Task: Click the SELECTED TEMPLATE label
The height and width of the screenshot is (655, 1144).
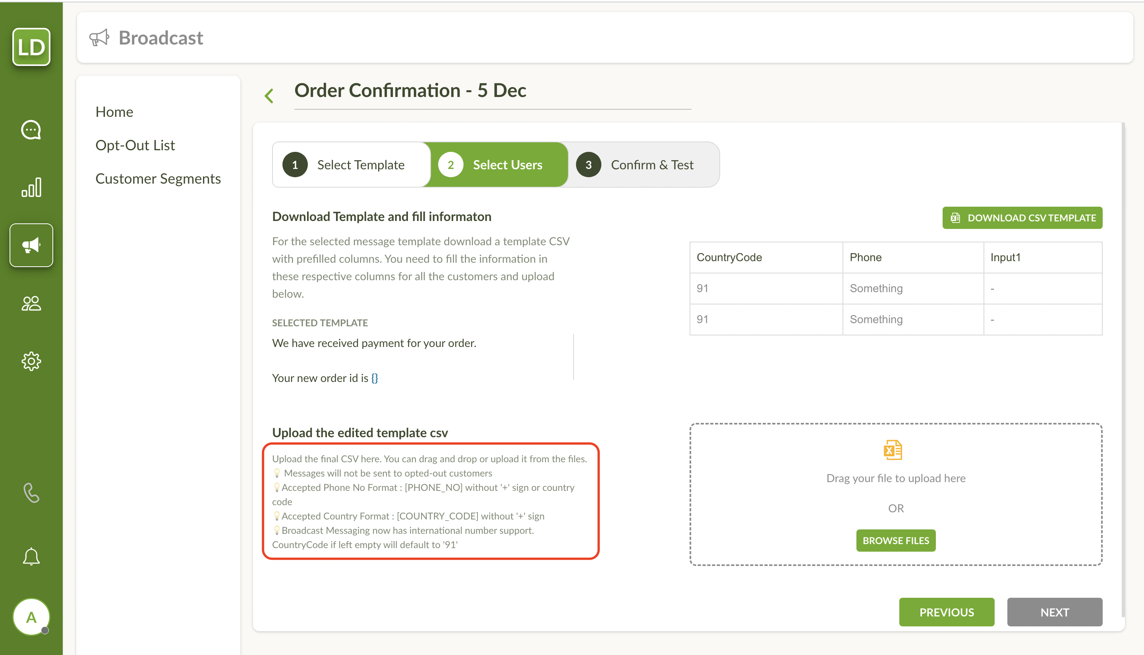Action: coord(320,323)
